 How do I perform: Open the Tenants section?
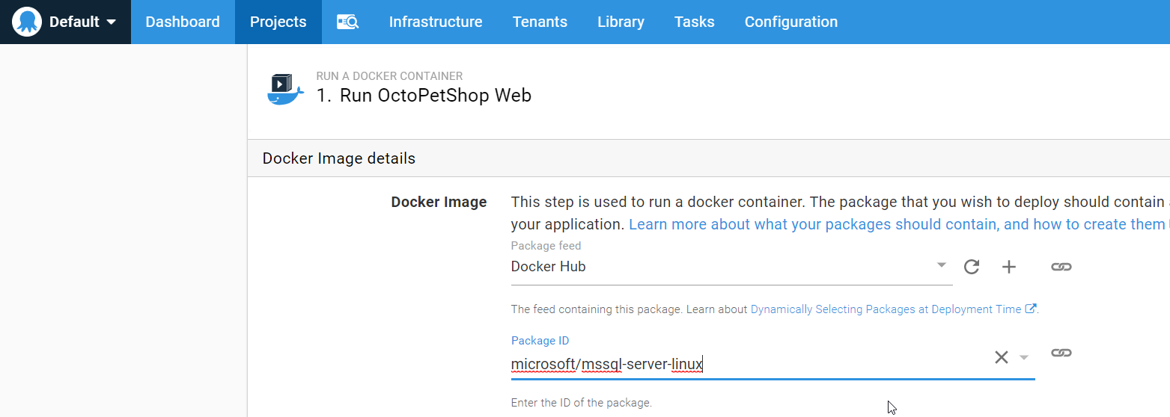[540, 22]
